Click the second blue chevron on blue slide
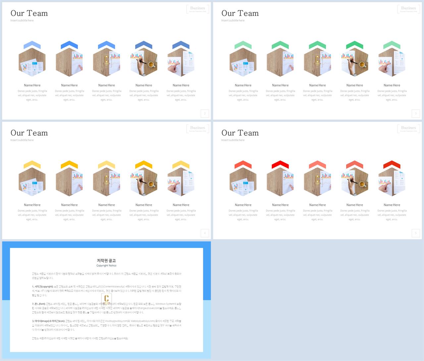 (x=69, y=45)
